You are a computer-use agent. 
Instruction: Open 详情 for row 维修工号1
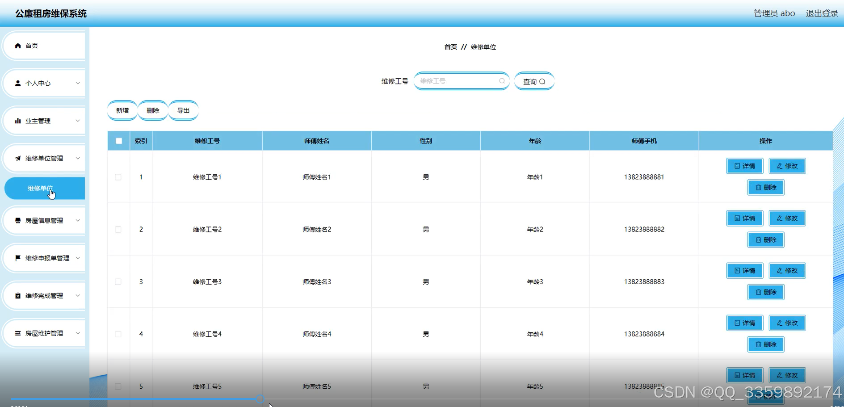click(x=745, y=166)
